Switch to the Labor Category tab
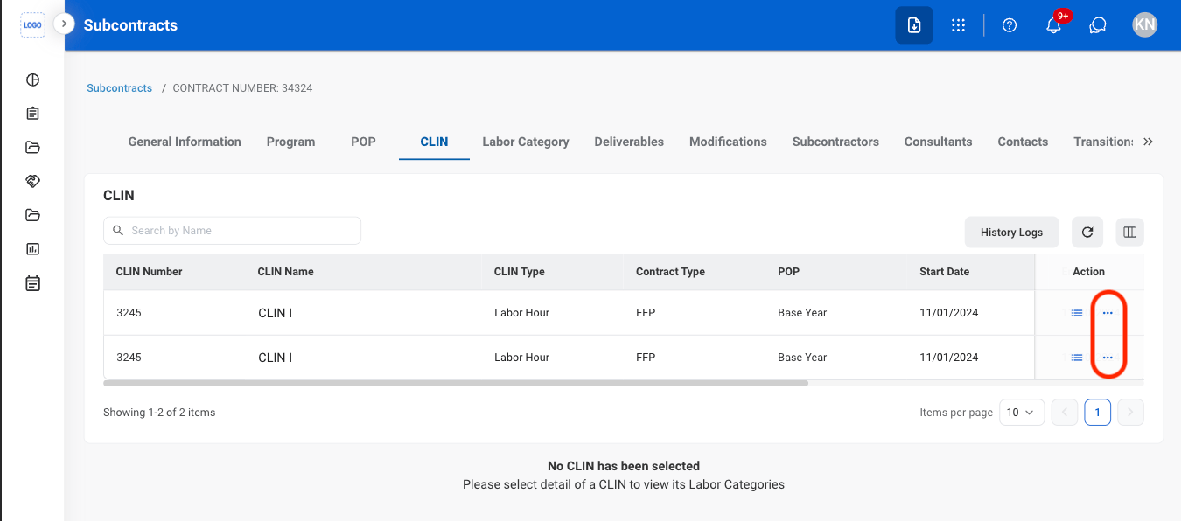This screenshot has width=1181, height=521. [526, 142]
